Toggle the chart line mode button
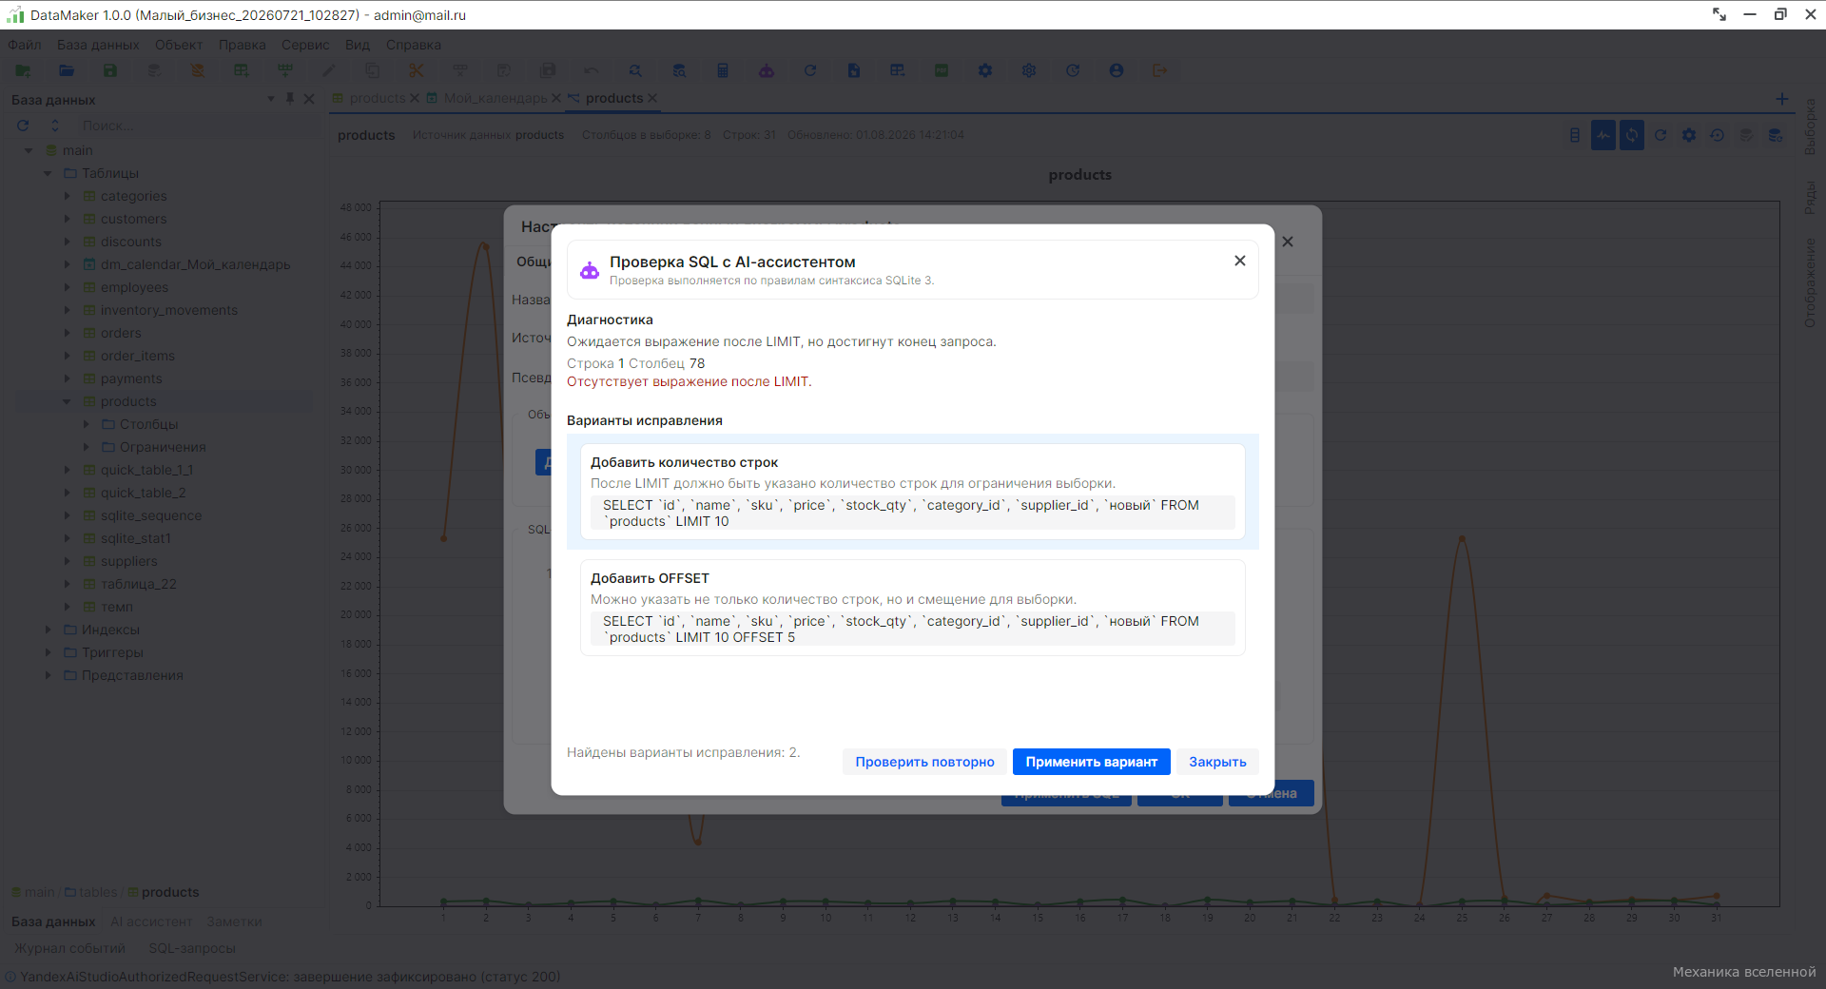Viewport: 1826px width, 989px height. point(1603,135)
